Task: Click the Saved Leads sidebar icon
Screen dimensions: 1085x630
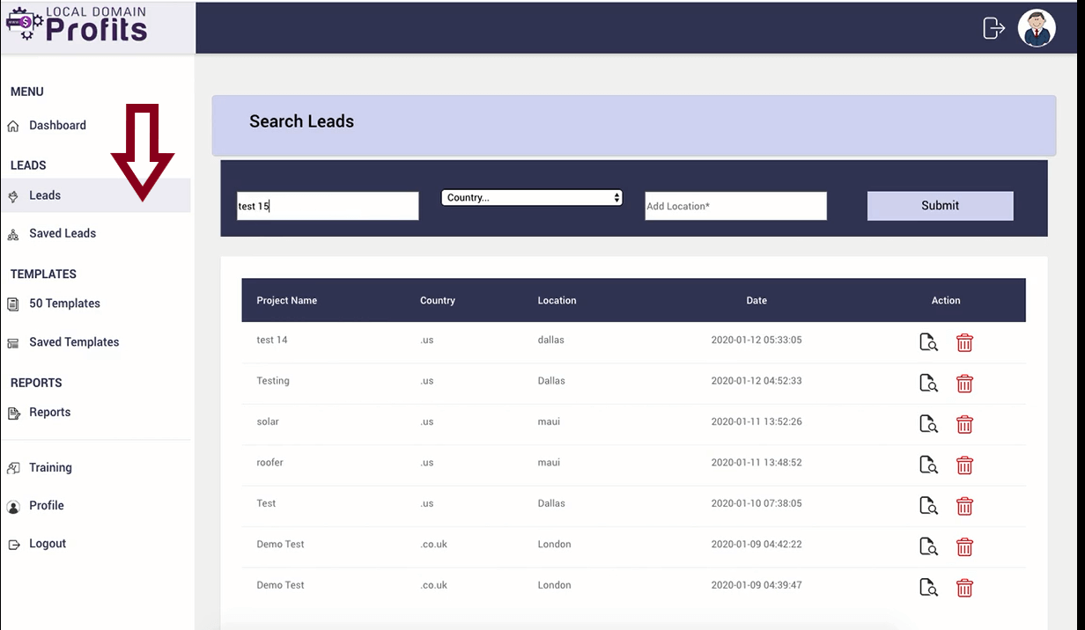Action: point(13,234)
